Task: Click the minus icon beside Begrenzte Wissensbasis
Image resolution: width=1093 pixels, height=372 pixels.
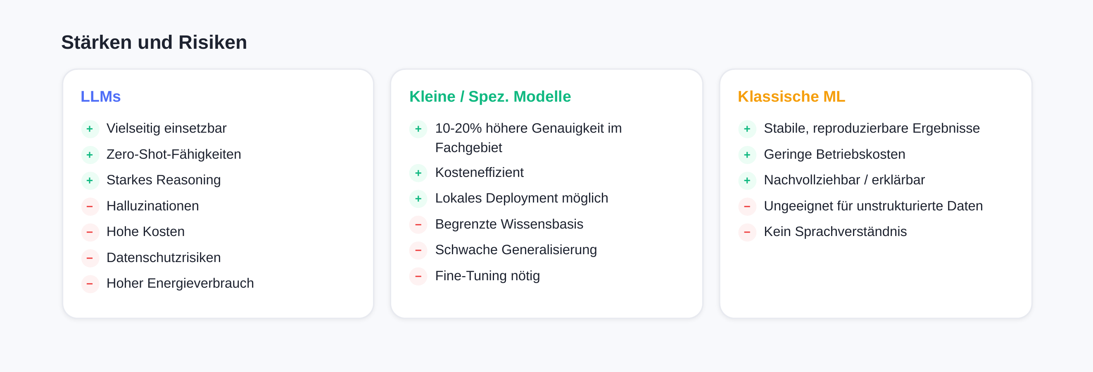Action: click(x=418, y=224)
